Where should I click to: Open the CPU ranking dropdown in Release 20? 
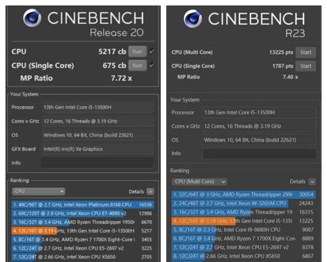click(x=39, y=191)
